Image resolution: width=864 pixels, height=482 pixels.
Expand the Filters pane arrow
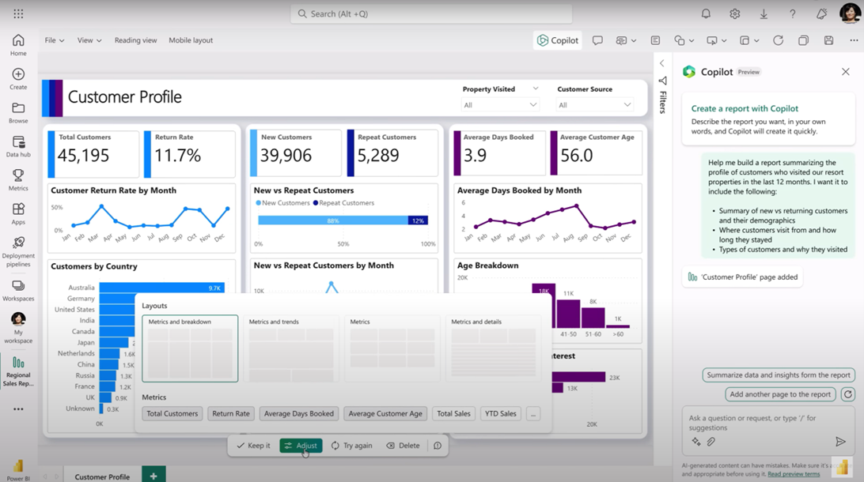point(662,63)
